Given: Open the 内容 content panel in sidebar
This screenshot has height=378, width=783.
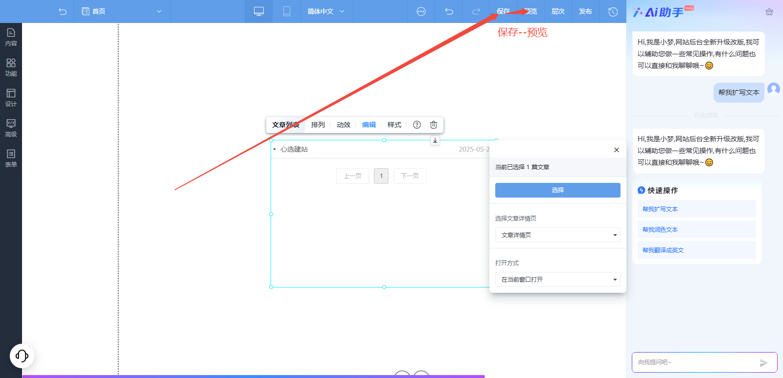Looking at the screenshot, I should click(x=11, y=37).
